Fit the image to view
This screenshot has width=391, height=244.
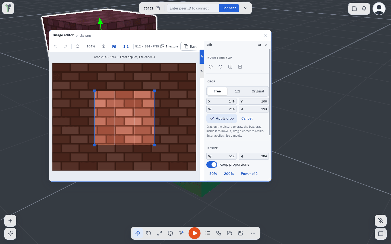click(x=114, y=46)
